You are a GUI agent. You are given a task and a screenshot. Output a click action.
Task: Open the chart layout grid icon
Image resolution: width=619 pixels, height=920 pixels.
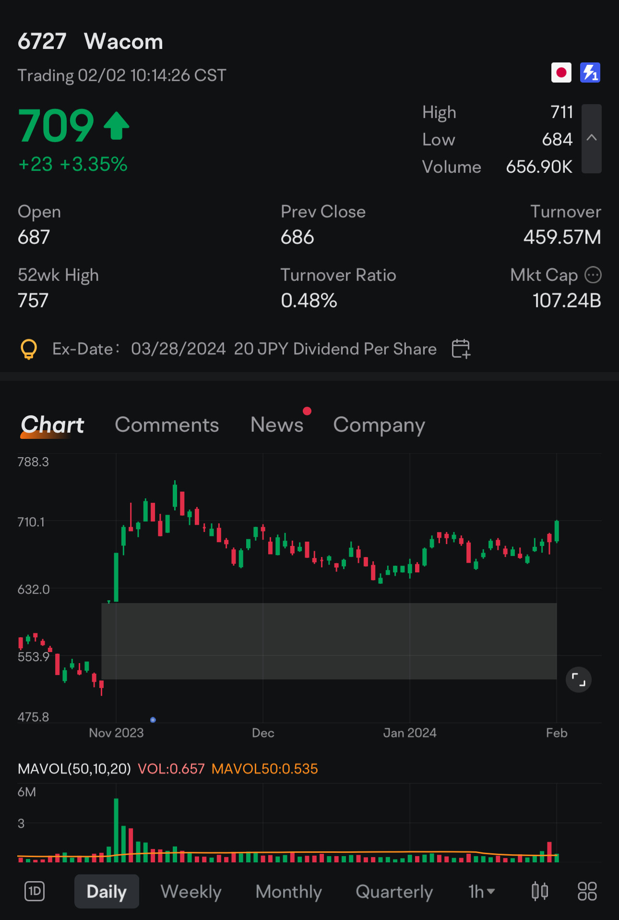click(587, 892)
